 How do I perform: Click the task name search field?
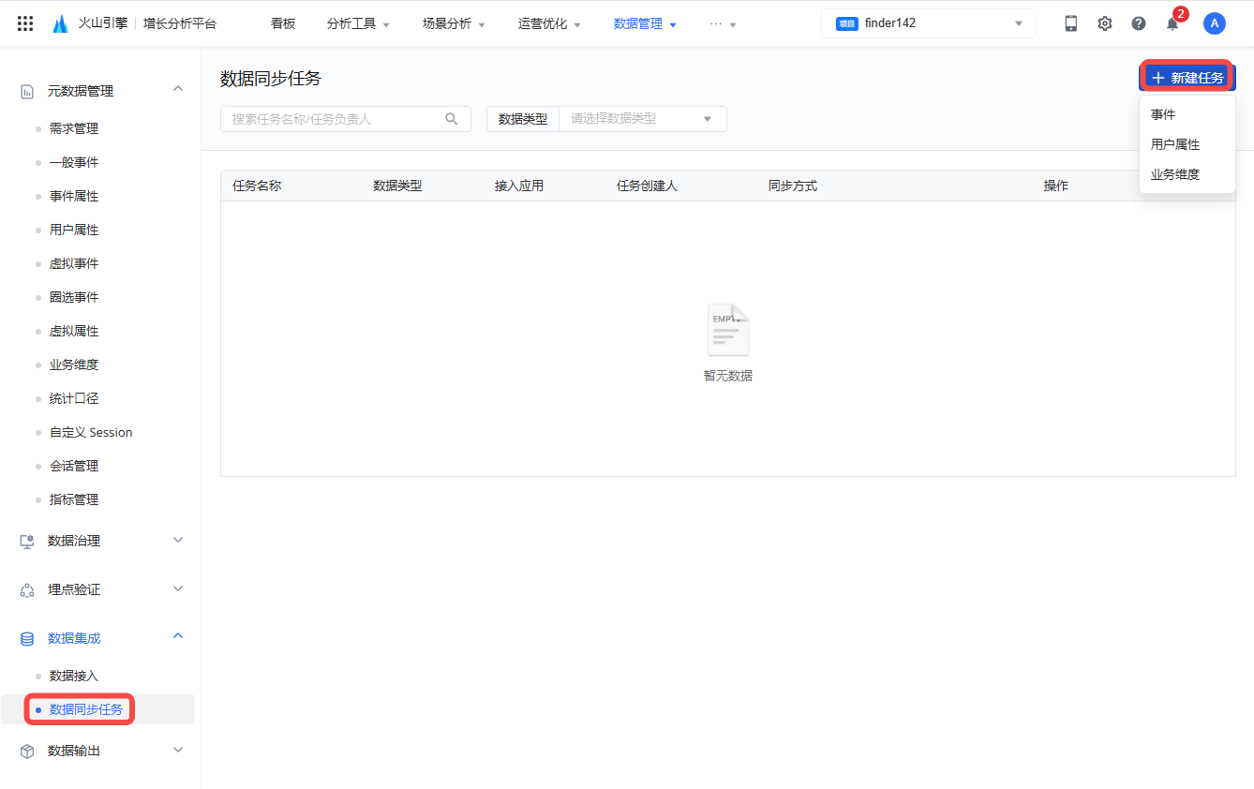333,119
